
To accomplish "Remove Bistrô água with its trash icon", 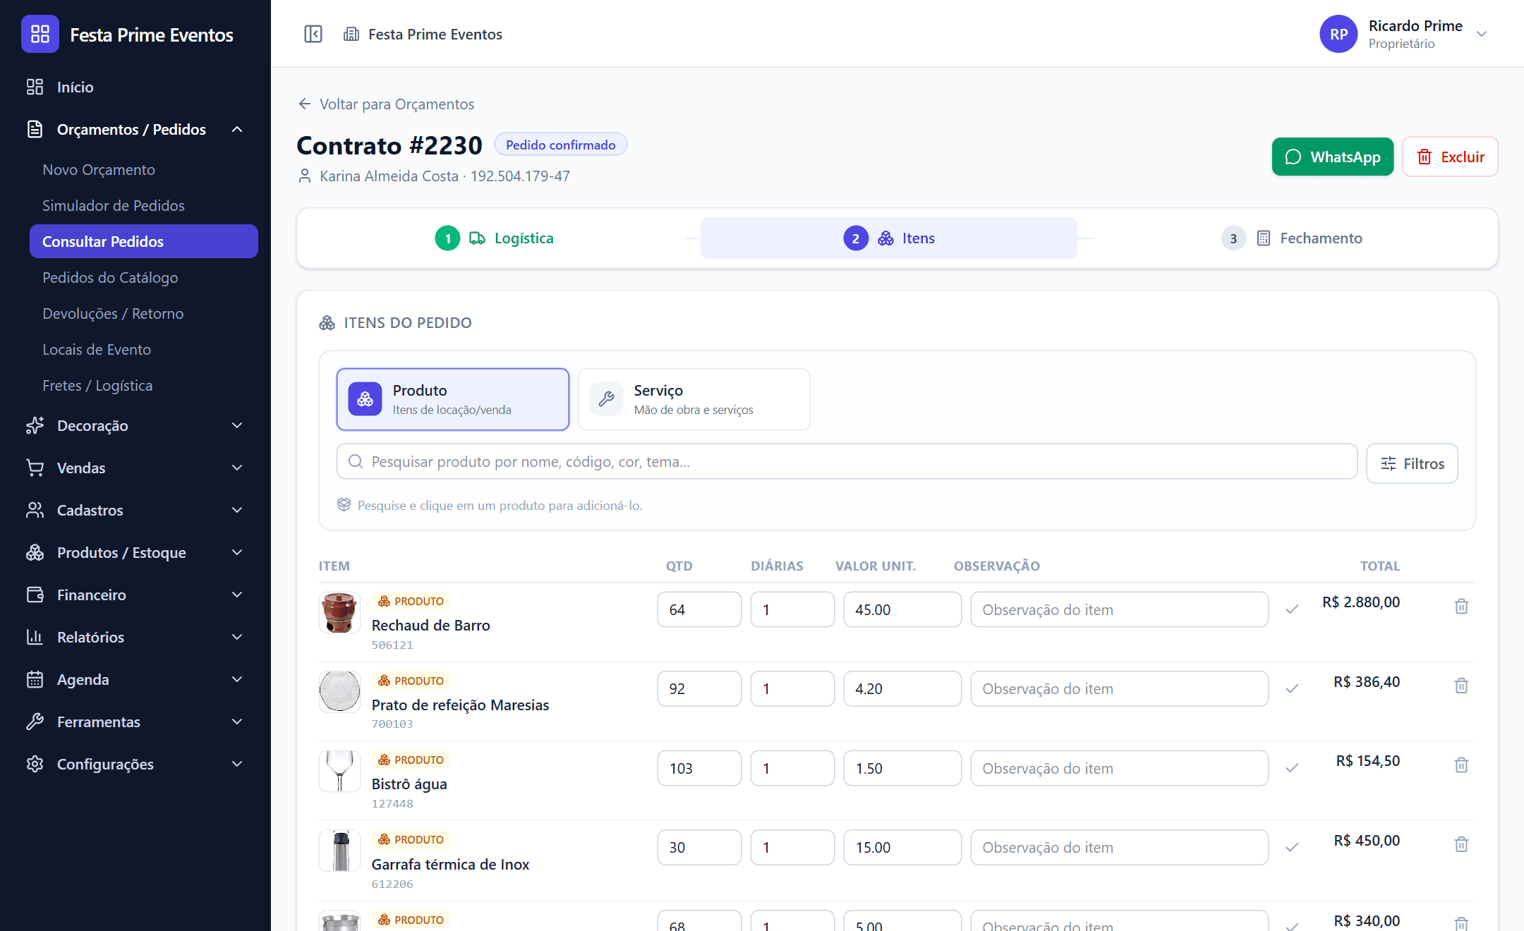I will coord(1461,765).
